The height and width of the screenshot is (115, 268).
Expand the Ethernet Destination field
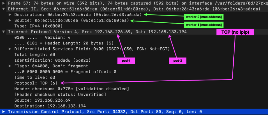point(10,15)
